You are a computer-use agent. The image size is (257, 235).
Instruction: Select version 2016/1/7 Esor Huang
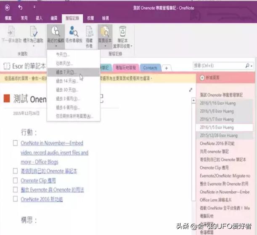tap(224, 119)
